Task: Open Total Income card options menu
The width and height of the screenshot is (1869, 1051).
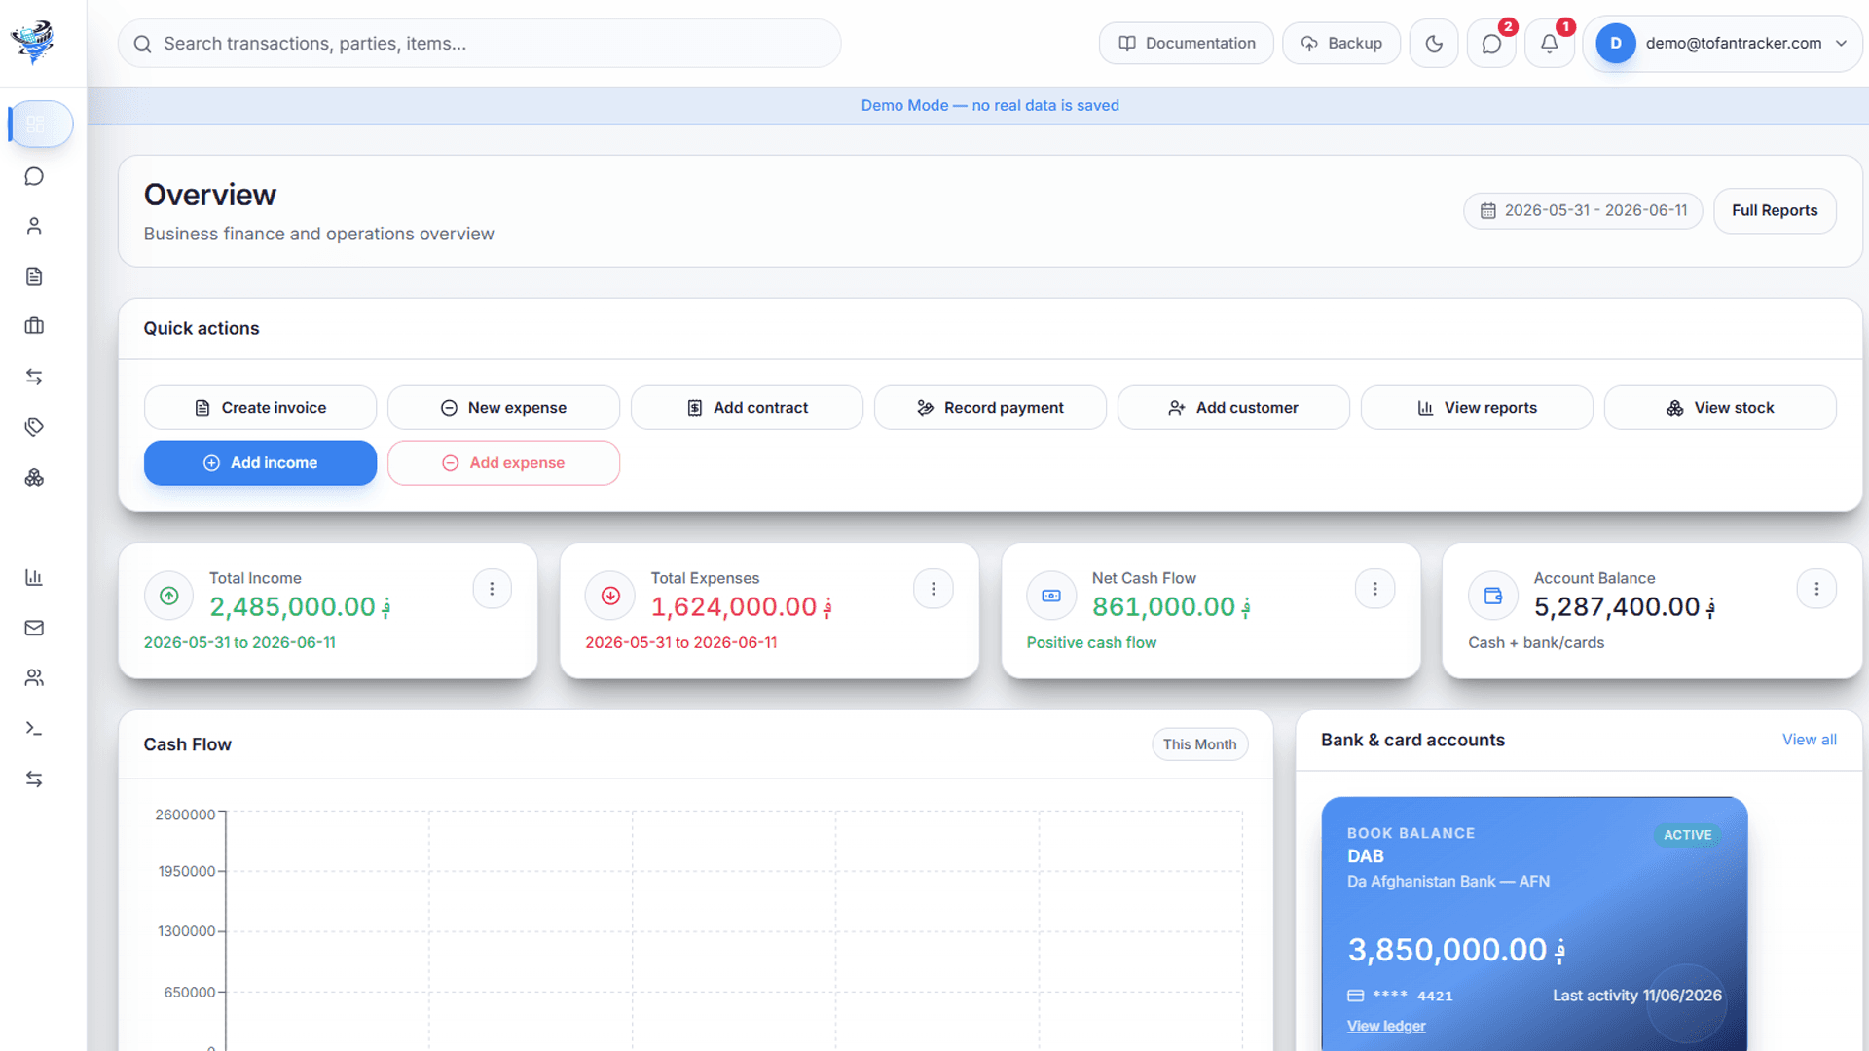Action: 492,589
